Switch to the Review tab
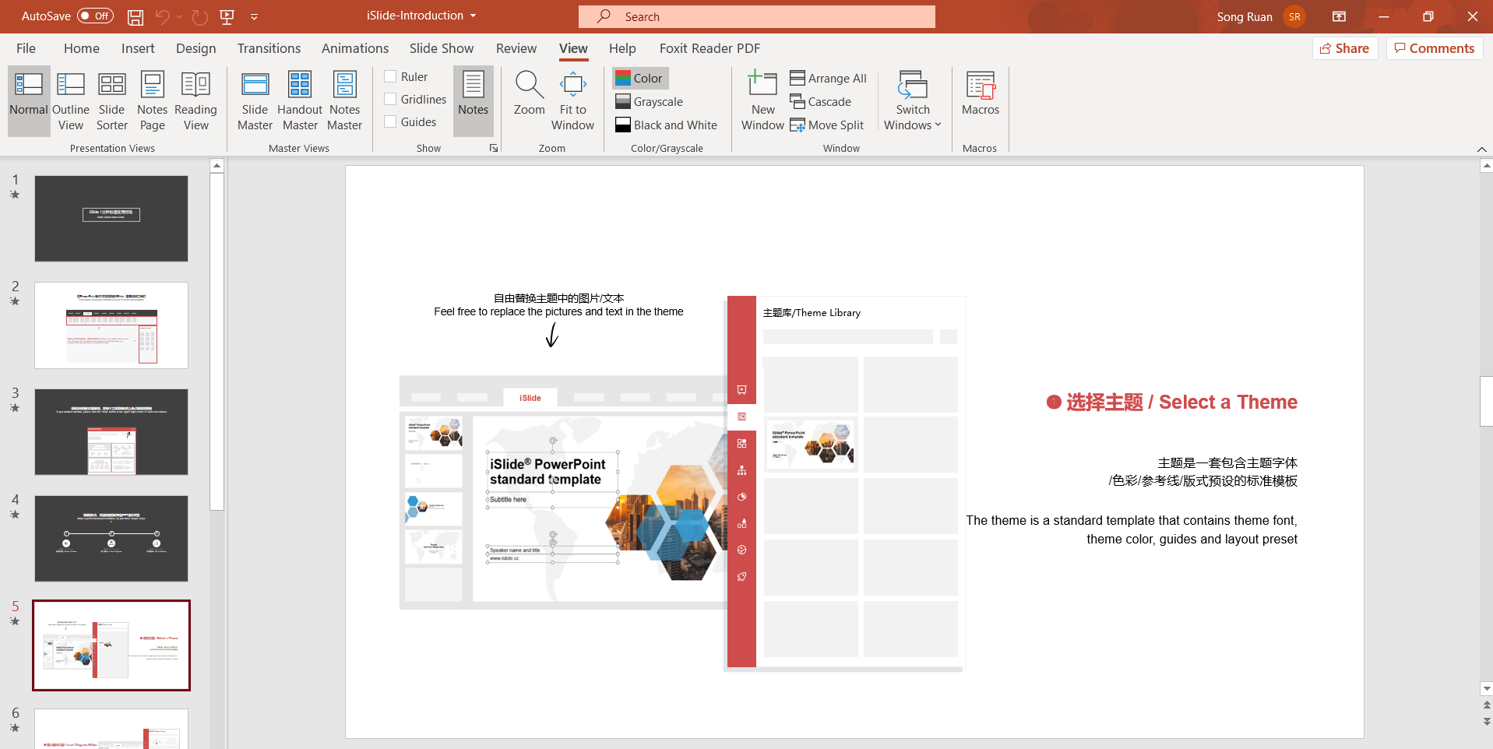Screen dimensions: 1493x749 pyautogui.click(x=516, y=48)
